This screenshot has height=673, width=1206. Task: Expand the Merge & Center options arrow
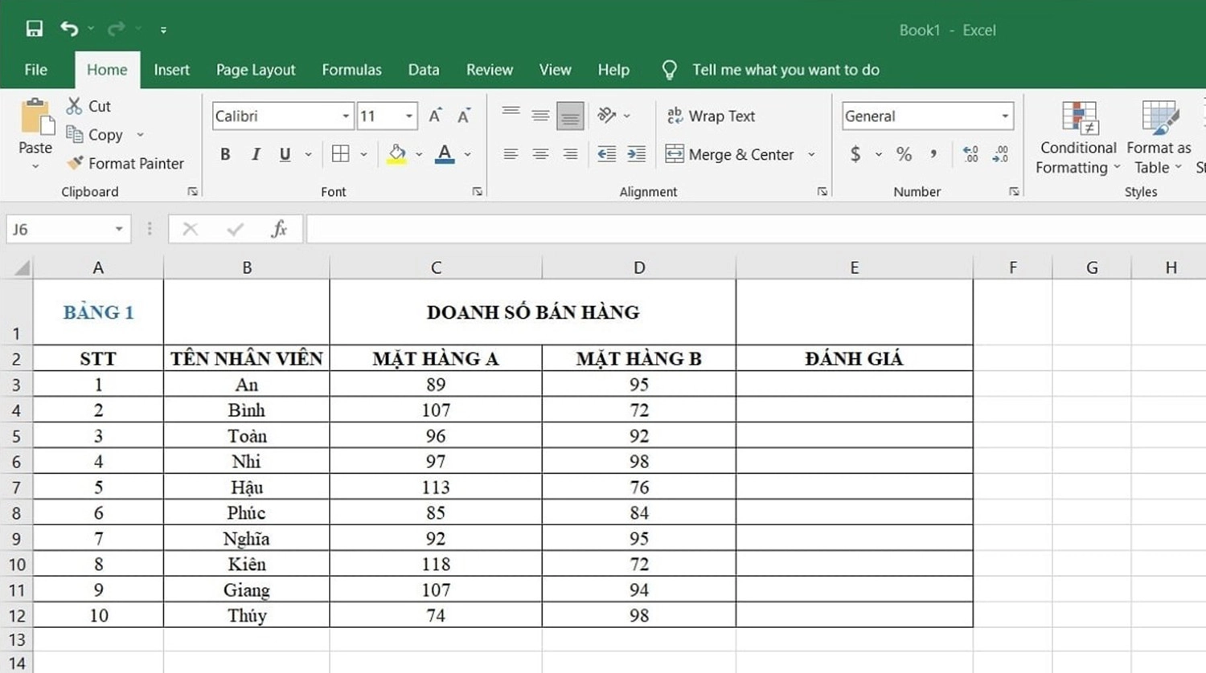pos(811,154)
